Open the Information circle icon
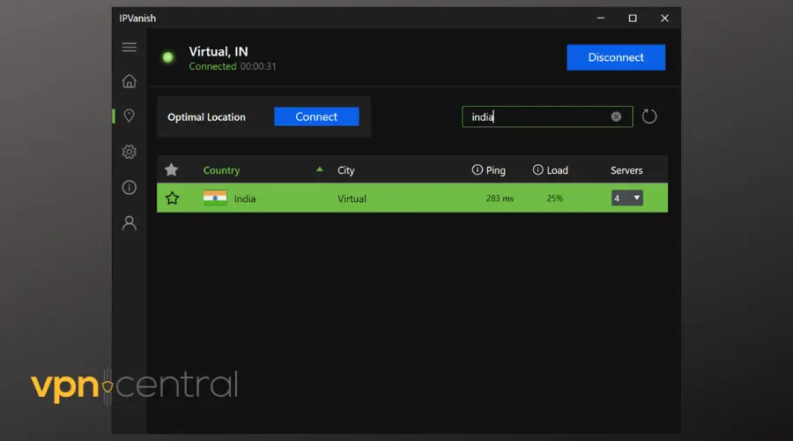This screenshot has width=793, height=441. [x=129, y=187]
